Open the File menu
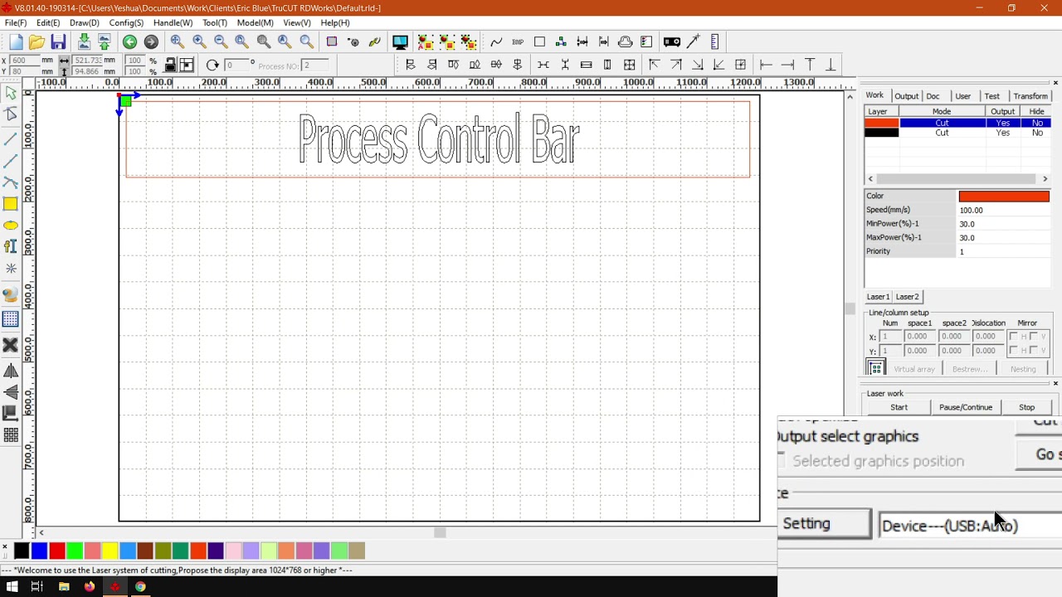 click(16, 23)
